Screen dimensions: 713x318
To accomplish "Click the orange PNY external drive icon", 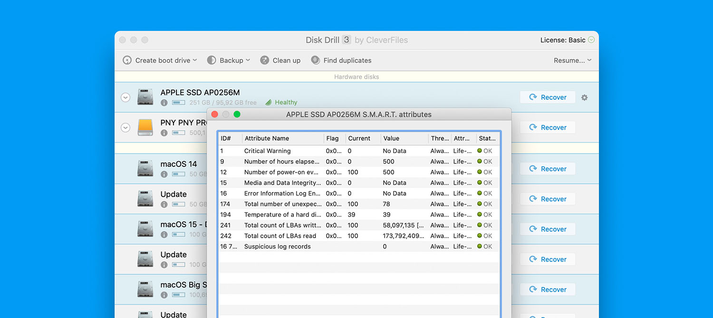I will pos(145,127).
